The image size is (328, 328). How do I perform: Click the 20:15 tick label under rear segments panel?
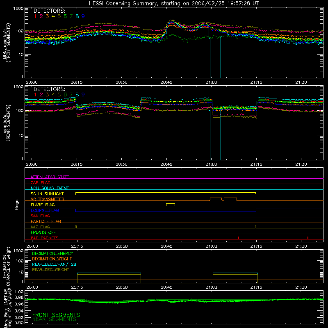coord(77,164)
